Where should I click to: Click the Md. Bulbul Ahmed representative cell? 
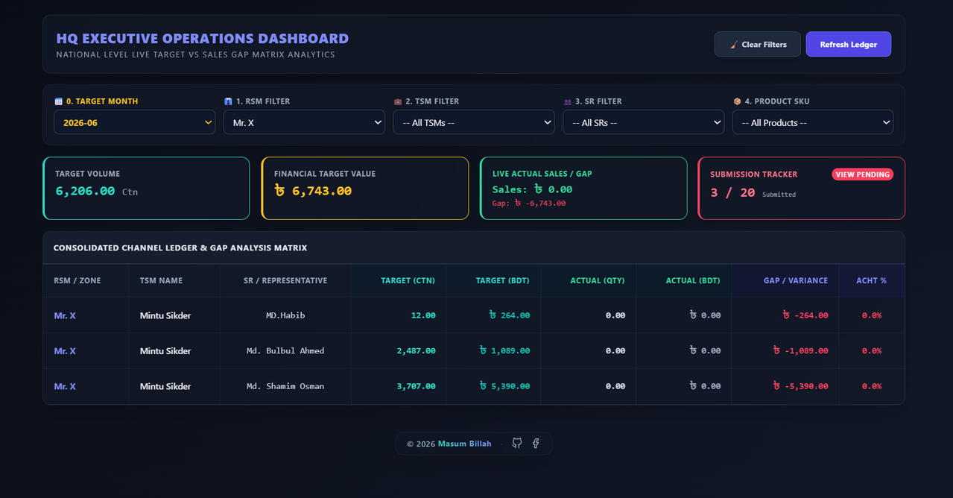pos(285,350)
